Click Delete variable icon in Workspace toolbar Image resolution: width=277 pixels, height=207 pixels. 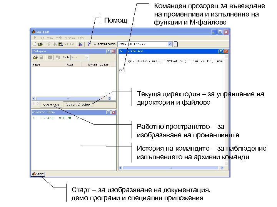click(x=58, y=58)
